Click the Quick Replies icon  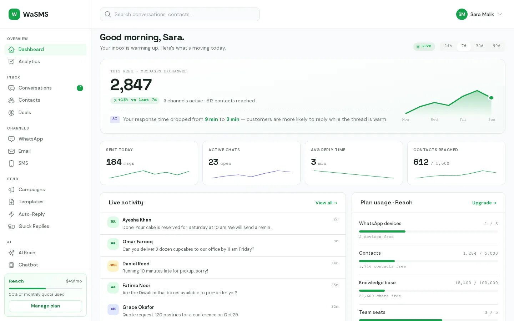(11, 226)
